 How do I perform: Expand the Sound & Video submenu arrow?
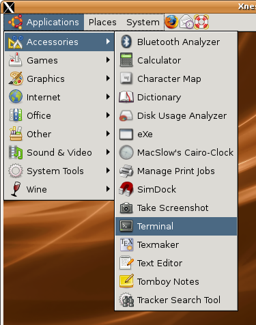click(x=108, y=152)
